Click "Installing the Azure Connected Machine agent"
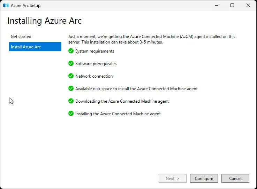The width and height of the screenshot is (257, 189). point(118,114)
